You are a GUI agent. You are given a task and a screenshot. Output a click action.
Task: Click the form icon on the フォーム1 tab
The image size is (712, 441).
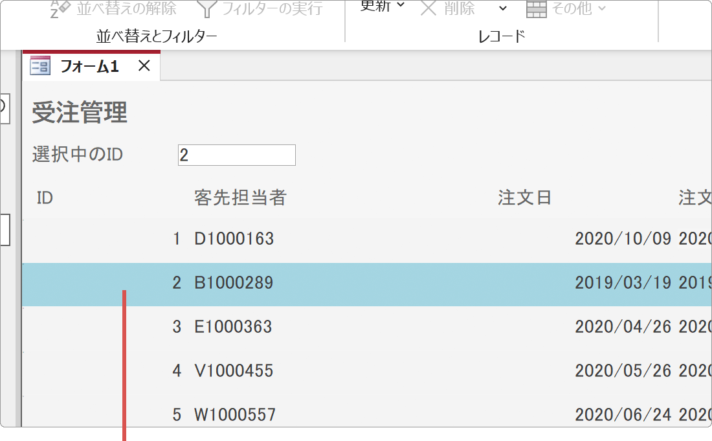coord(39,65)
